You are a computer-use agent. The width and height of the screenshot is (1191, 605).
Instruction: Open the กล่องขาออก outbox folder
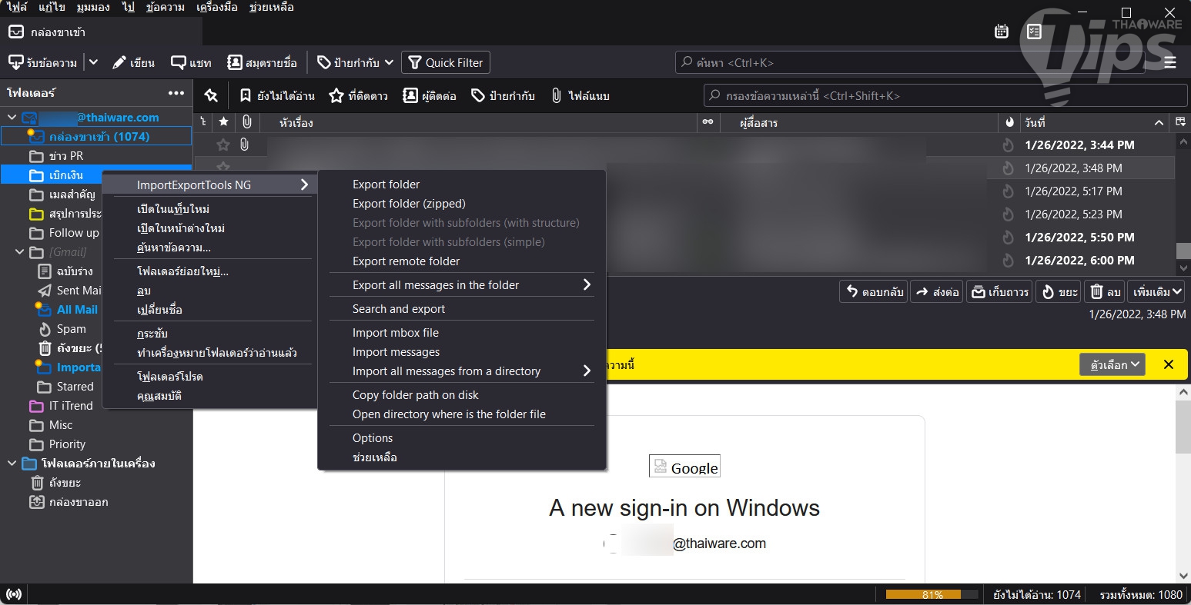pos(79,502)
